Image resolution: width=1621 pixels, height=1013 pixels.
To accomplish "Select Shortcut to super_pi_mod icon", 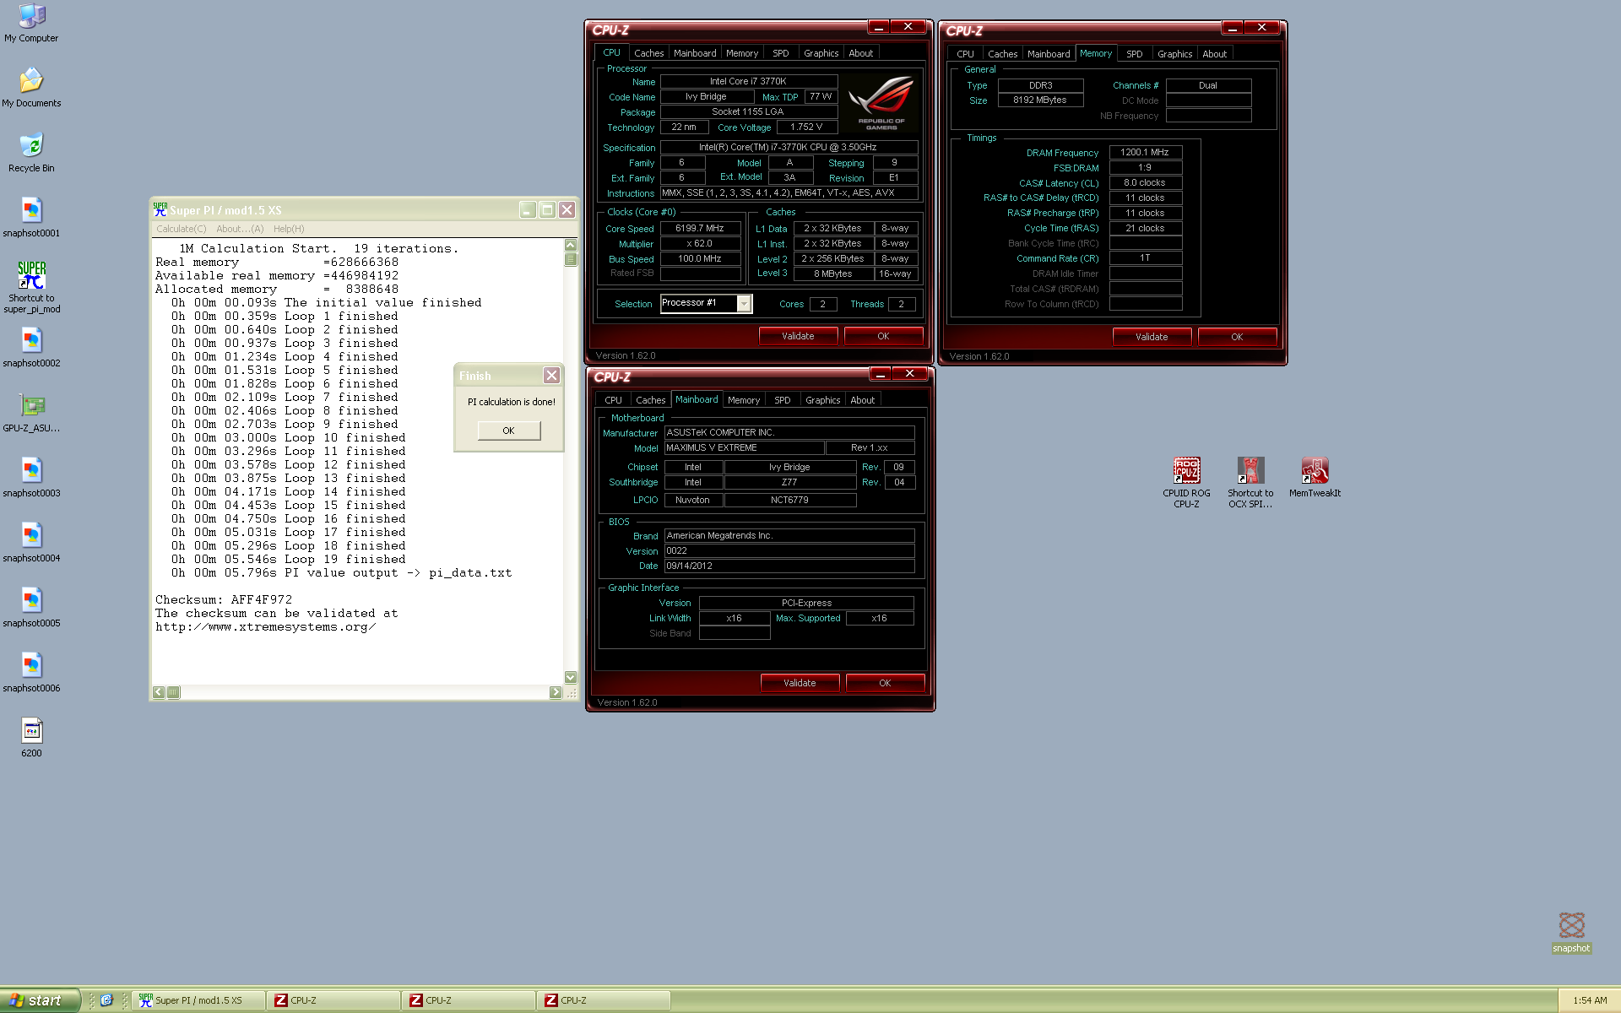I will click(x=31, y=287).
